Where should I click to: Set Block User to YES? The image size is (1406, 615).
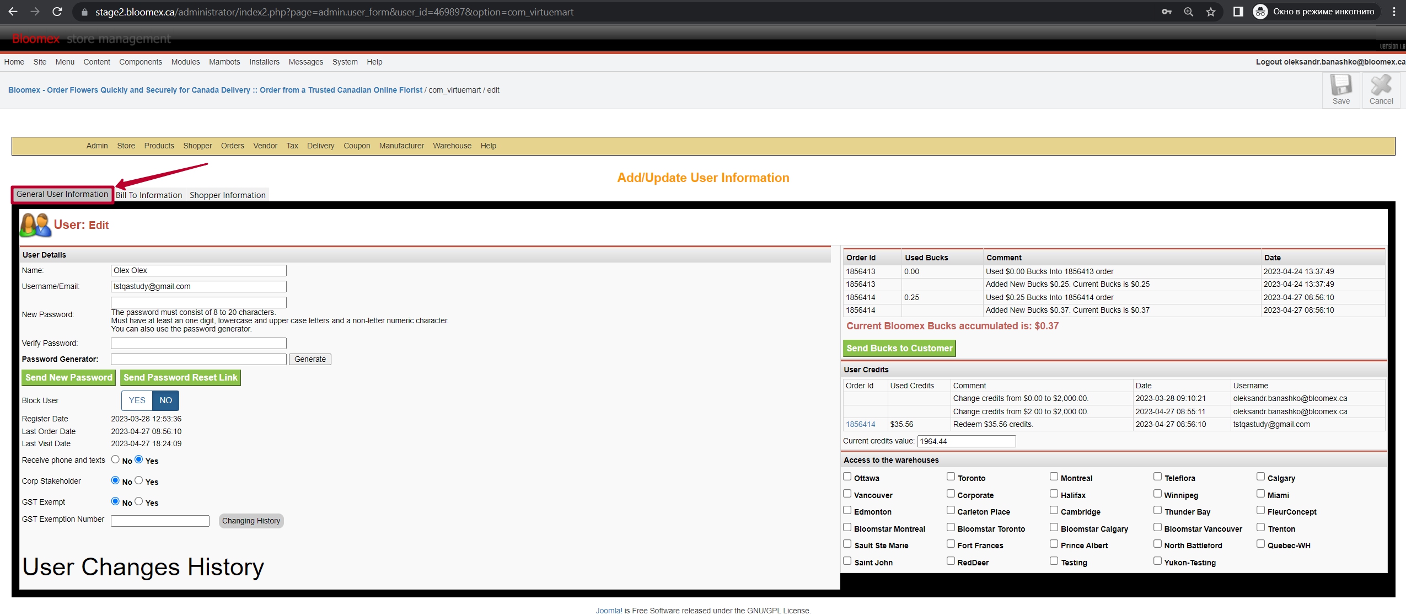point(137,400)
